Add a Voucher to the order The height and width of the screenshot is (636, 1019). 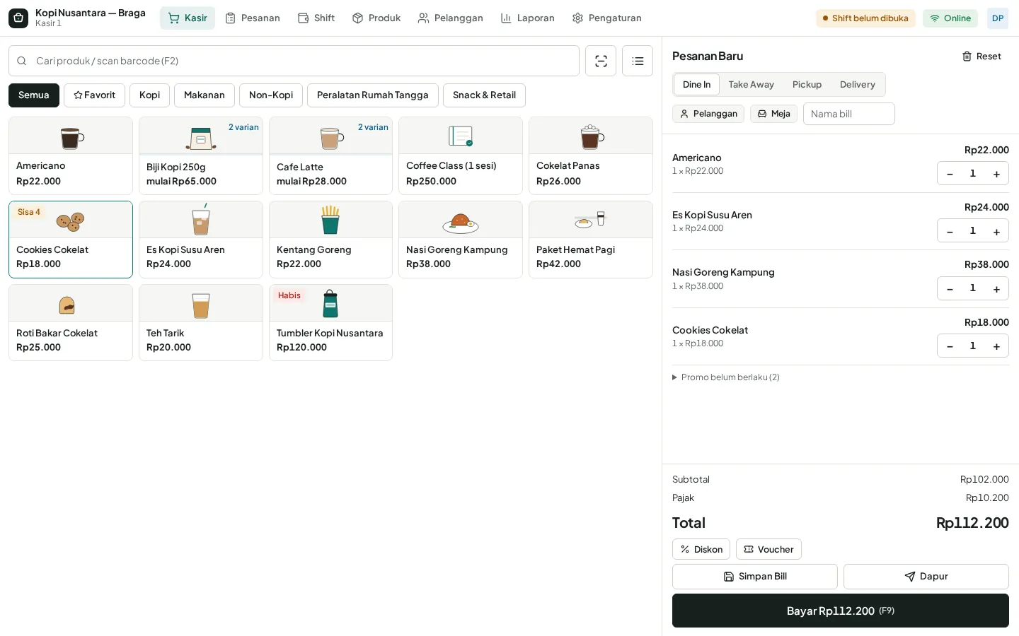[x=768, y=549]
